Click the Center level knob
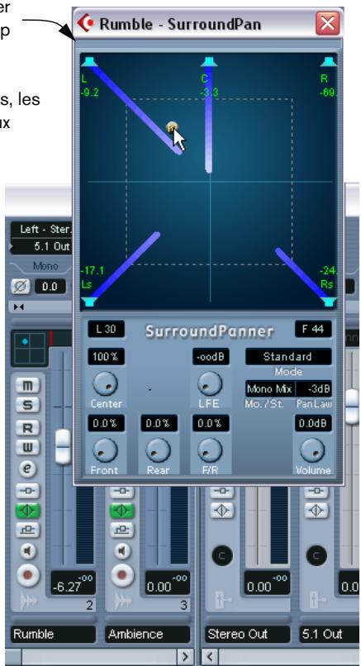Image resolution: width=361 pixels, height=666 pixels. (105, 384)
